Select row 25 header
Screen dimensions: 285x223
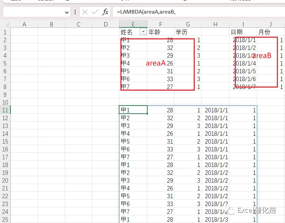(5, 219)
